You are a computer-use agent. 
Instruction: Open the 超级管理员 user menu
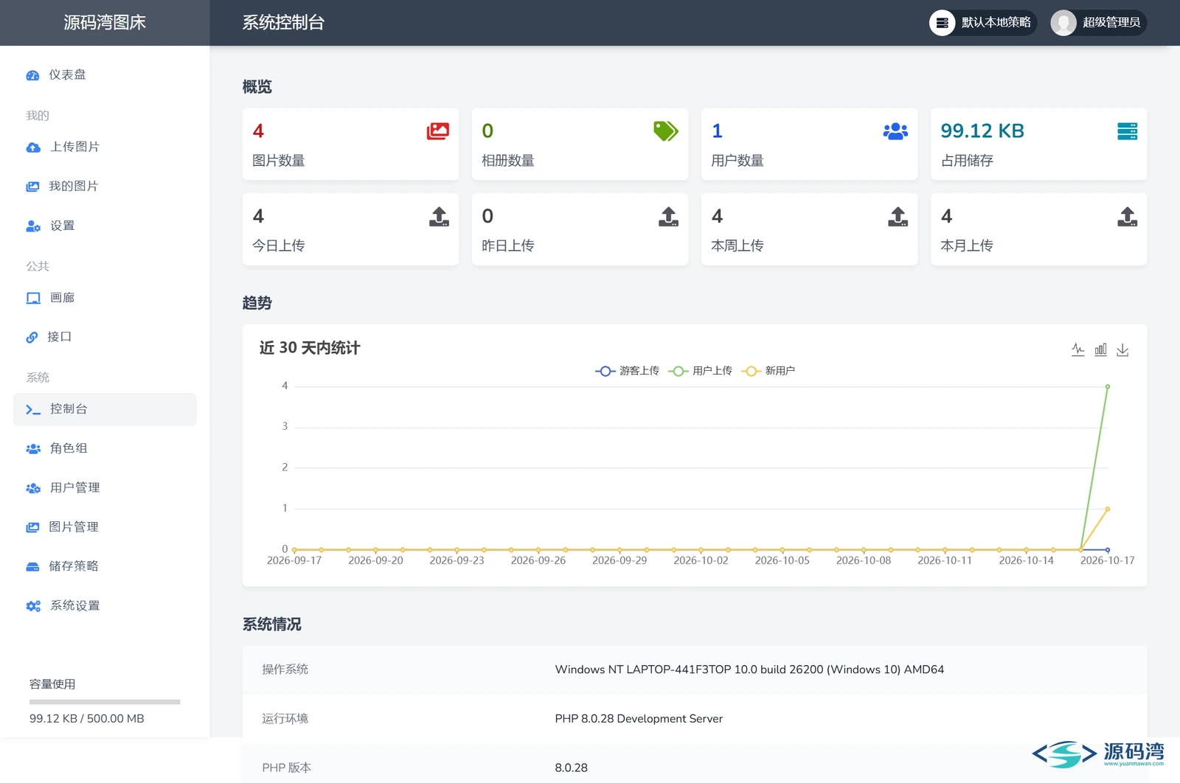pyautogui.click(x=1099, y=23)
